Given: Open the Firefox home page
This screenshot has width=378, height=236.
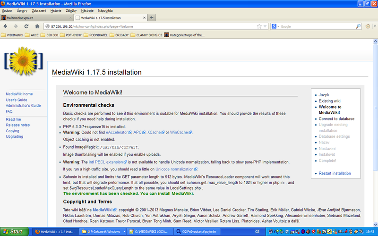Looking at the screenshot, I should 37,26.
